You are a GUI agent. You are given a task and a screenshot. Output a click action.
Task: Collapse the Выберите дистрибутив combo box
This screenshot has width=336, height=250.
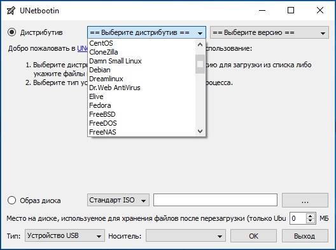click(x=146, y=32)
